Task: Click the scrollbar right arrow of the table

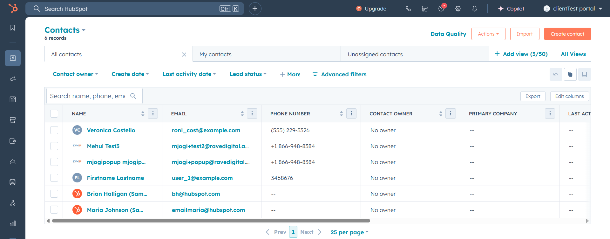Action: (x=587, y=221)
